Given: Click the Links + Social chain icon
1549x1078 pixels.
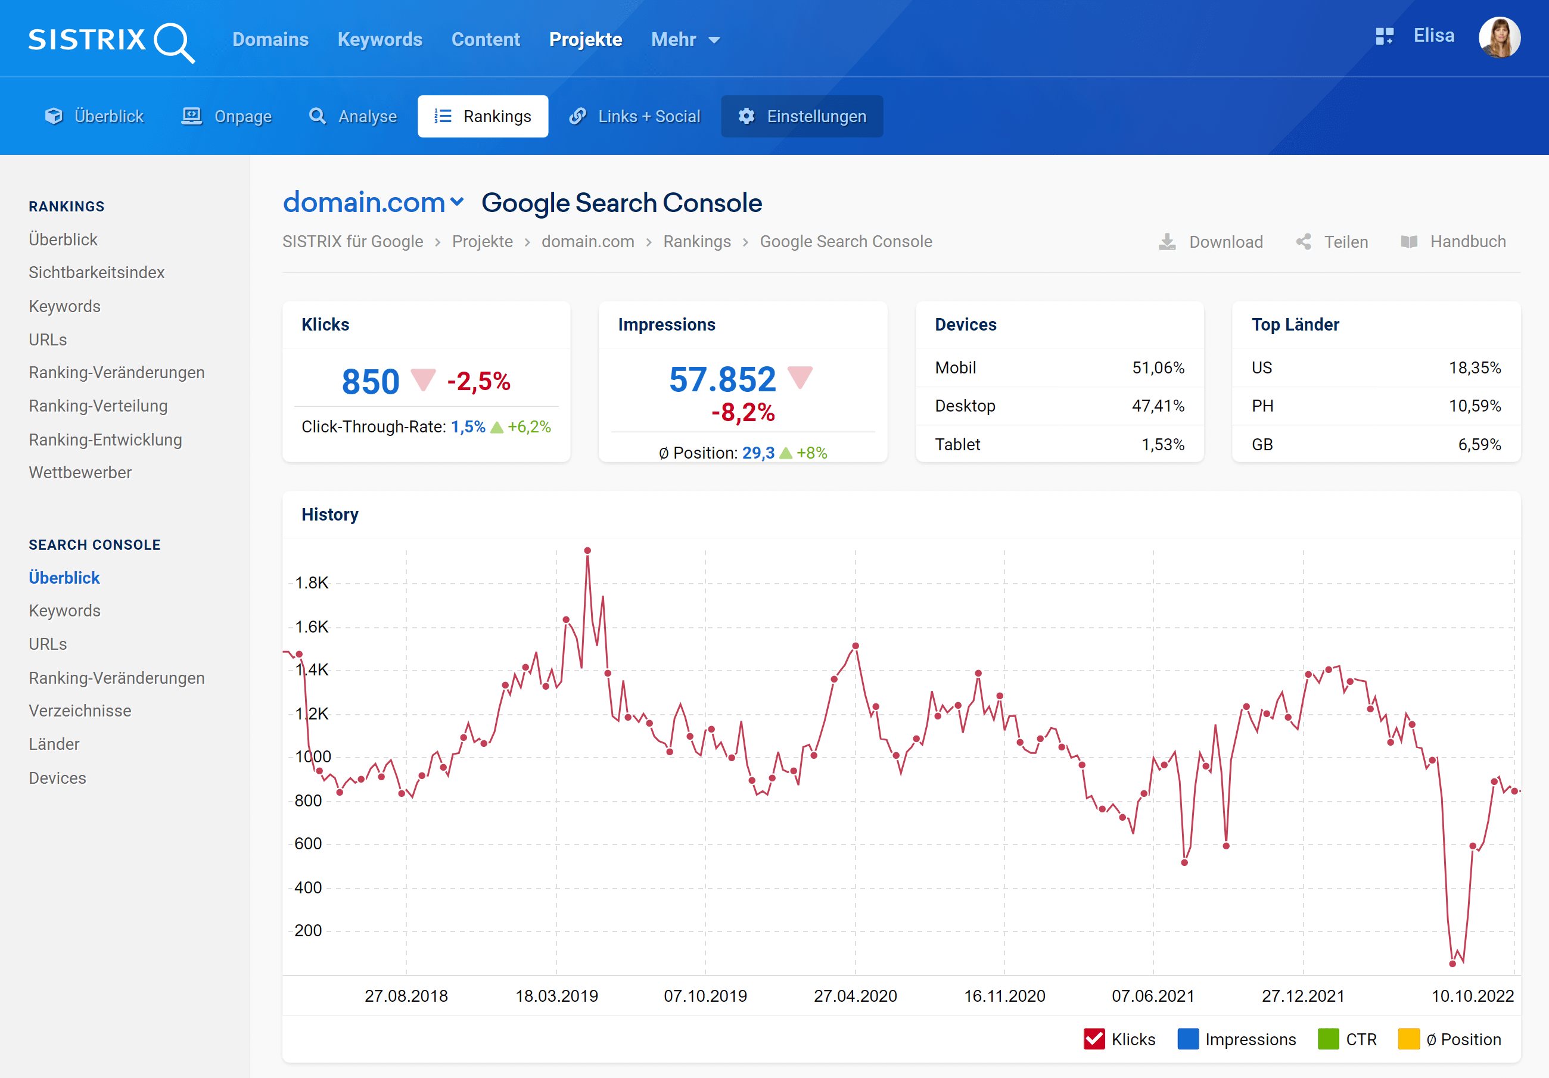Looking at the screenshot, I should coord(577,116).
